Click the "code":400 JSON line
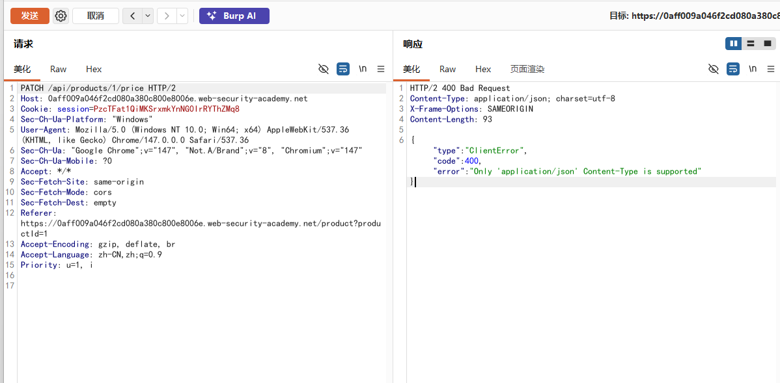This screenshot has height=383, width=780. coord(458,161)
